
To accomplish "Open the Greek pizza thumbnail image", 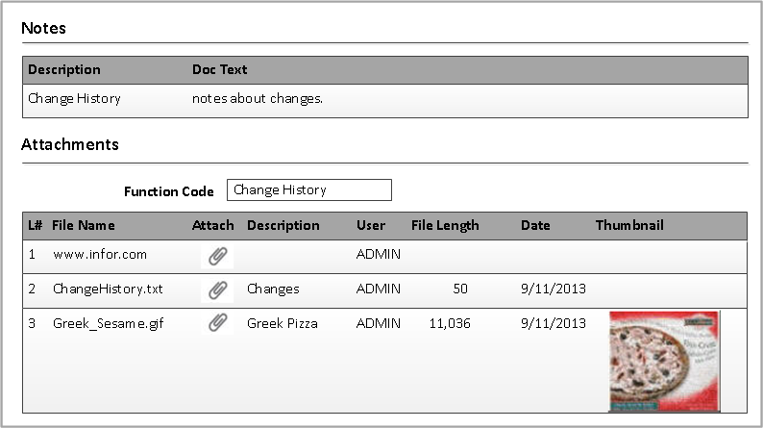I will point(664,361).
